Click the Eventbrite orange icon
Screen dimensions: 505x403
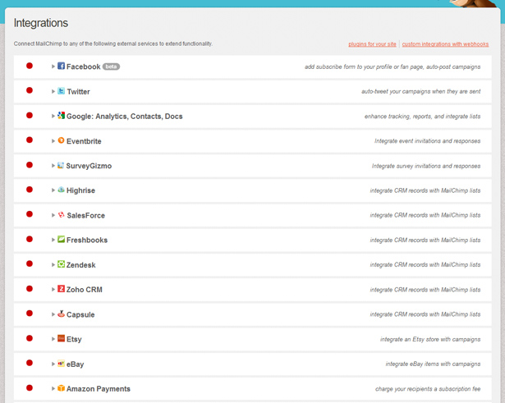pos(62,140)
